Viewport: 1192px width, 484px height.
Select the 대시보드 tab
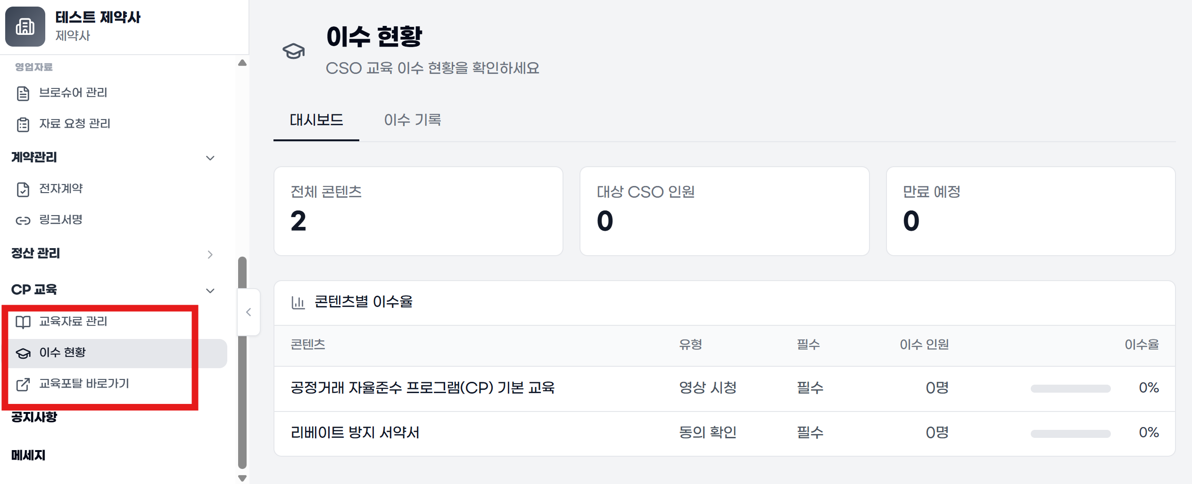(316, 120)
